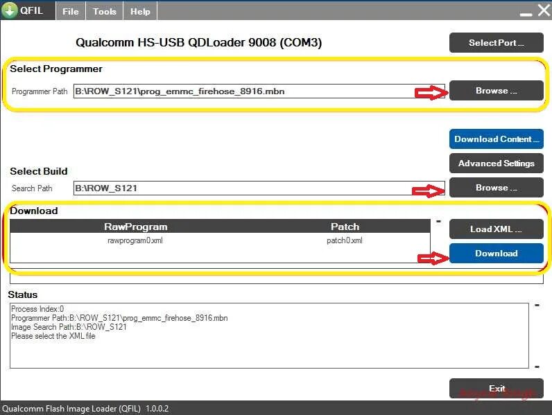Image resolution: width=552 pixels, height=415 pixels.
Task: Click the Select Port button
Action: coord(496,42)
